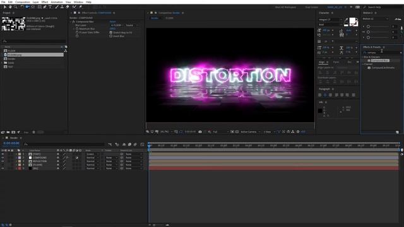Open the Effect menu
This screenshot has width=404, height=227.
pyautogui.click(x=45, y=2)
